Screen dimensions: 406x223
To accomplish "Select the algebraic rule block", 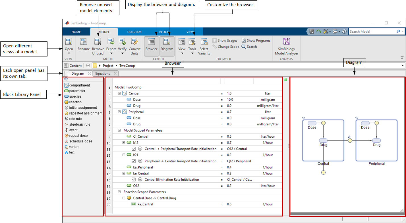I will click(x=77, y=125).
